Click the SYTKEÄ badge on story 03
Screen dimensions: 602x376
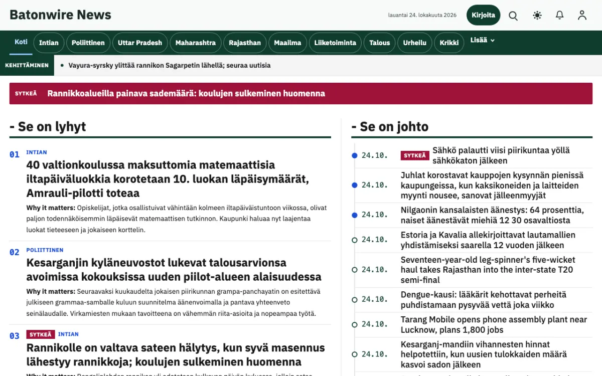[x=40, y=334]
